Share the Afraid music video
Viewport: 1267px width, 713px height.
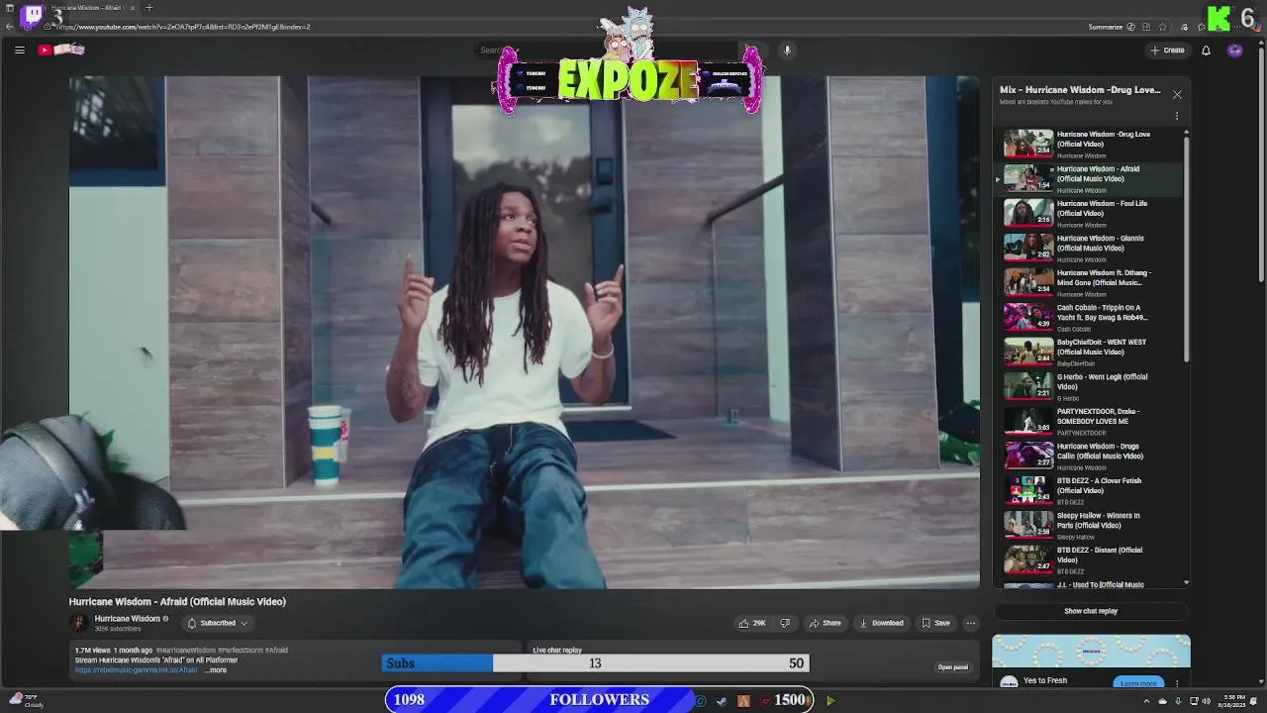pos(825,623)
